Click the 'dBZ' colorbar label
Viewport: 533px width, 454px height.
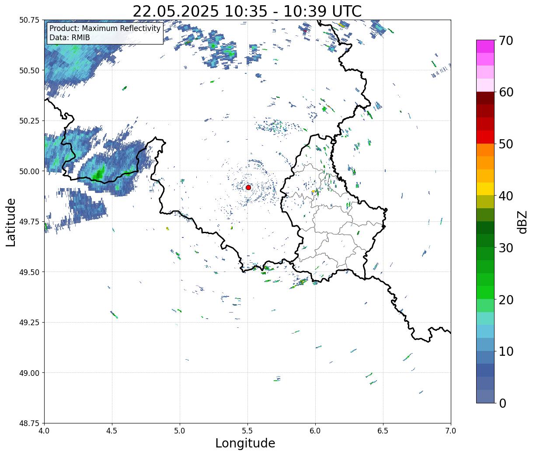pos(522,221)
